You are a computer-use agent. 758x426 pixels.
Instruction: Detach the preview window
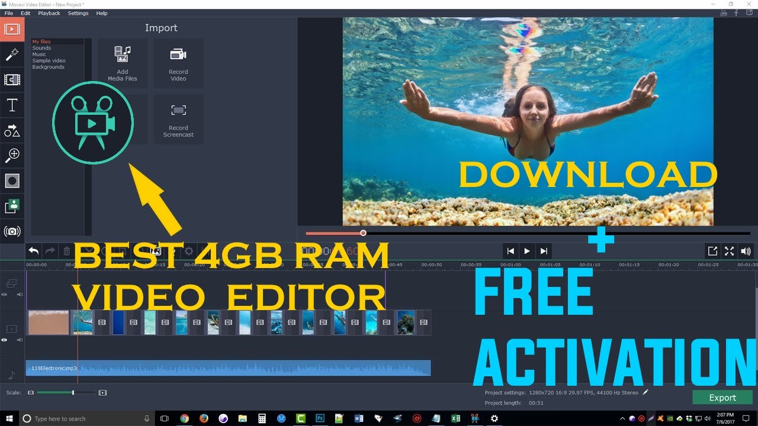712,251
